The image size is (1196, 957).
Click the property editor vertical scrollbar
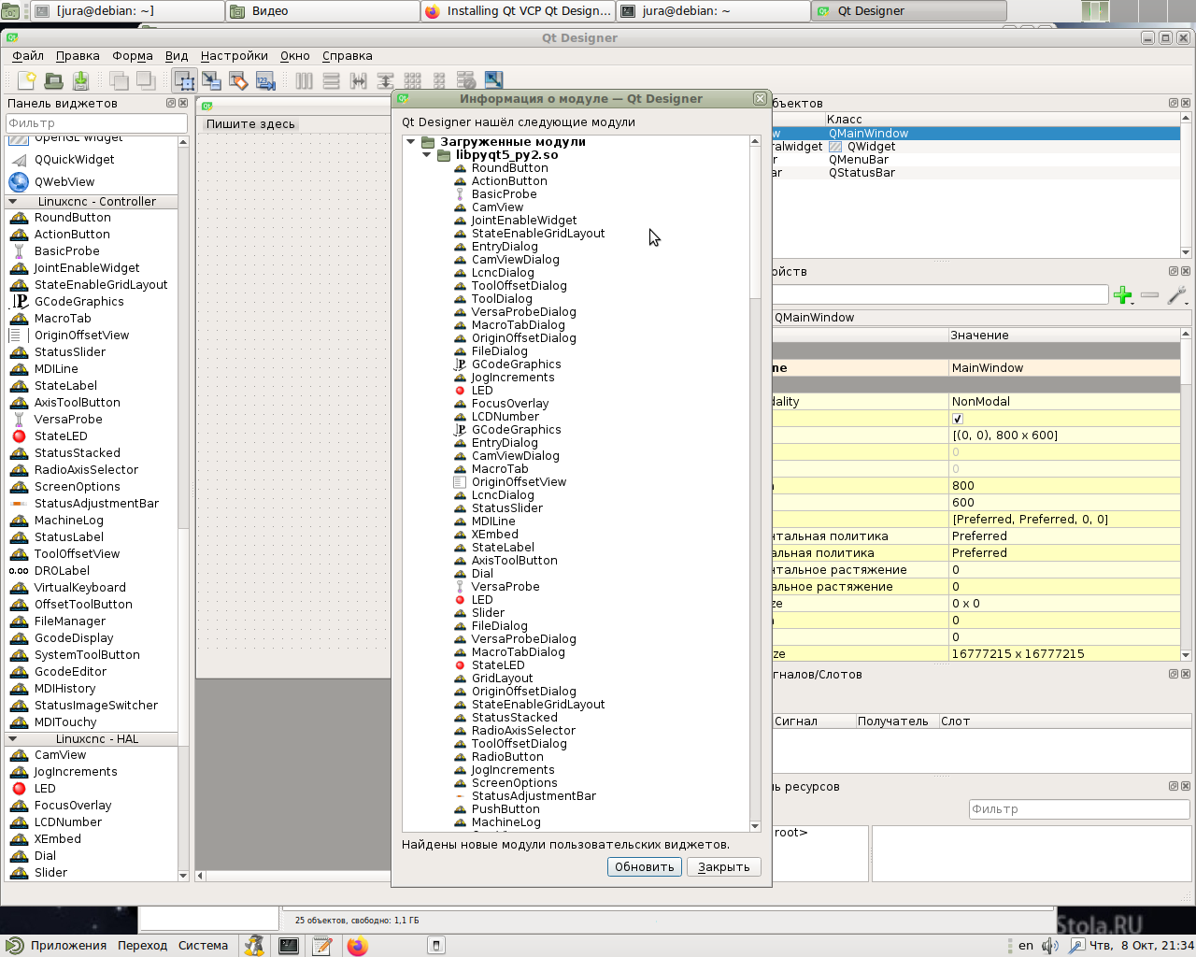(1186, 494)
